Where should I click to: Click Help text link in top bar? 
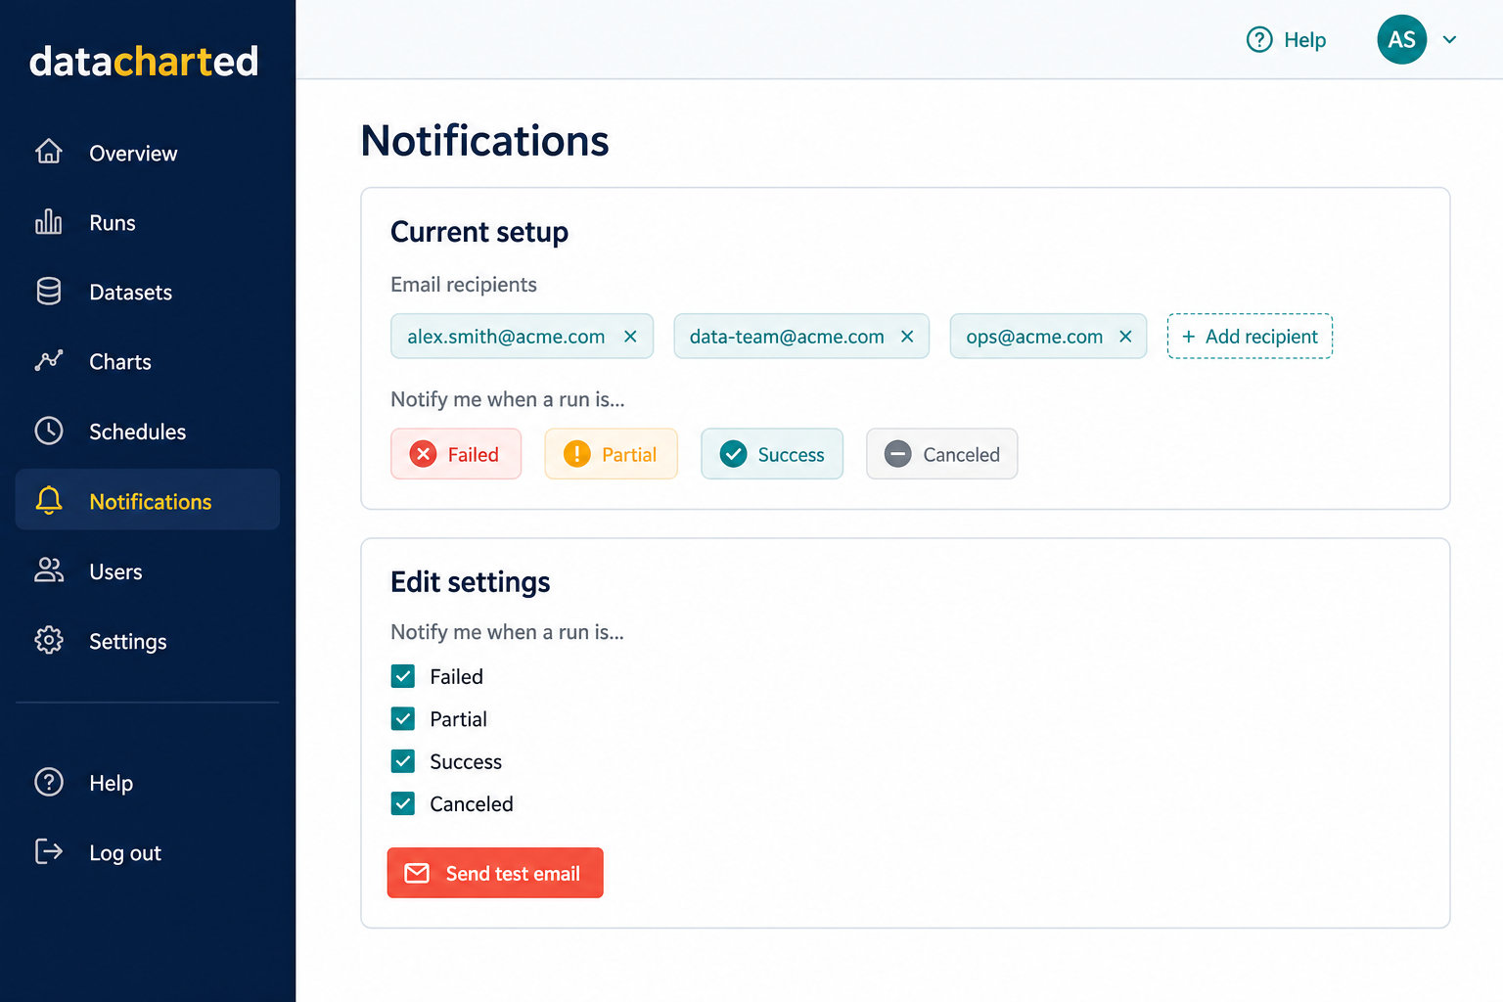pyautogui.click(x=1304, y=40)
